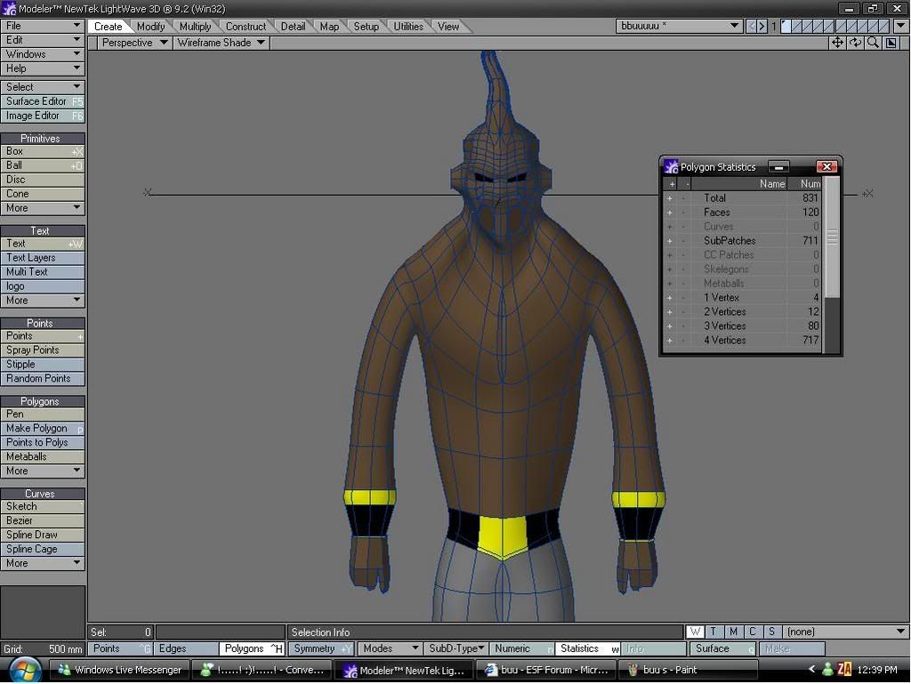Open the SubD-Type dropdown
Screen dimensions: 911x684
455,648
